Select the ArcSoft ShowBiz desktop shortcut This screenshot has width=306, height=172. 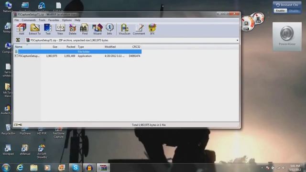tap(42, 151)
